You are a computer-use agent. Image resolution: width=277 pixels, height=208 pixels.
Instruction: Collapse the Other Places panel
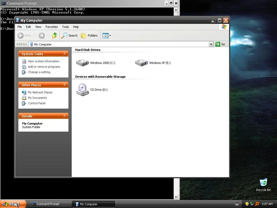point(64,85)
